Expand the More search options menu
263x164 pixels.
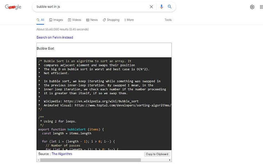129,20
